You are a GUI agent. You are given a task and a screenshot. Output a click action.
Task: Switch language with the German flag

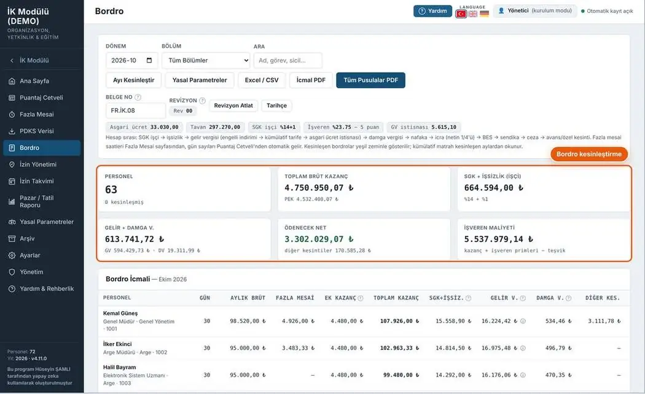485,14
